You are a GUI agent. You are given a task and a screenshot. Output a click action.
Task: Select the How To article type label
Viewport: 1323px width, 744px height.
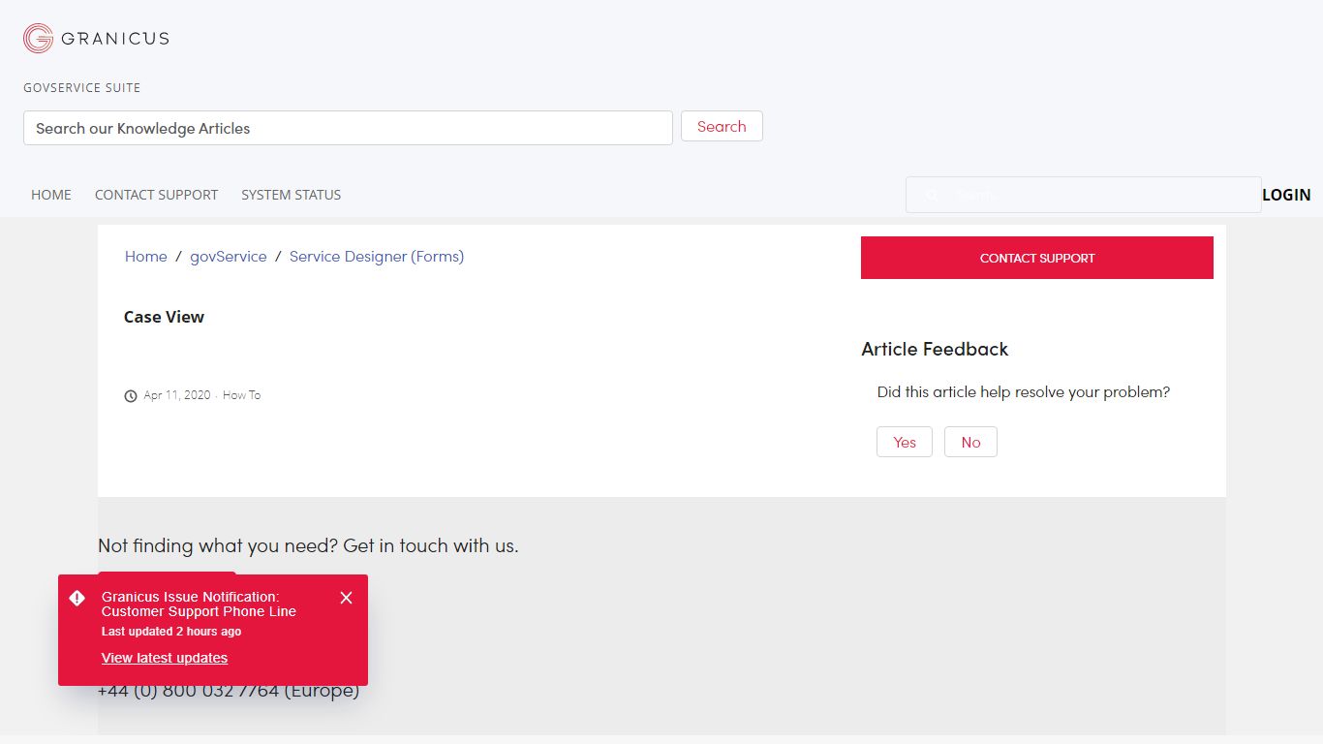pyautogui.click(x=242, y=395)
